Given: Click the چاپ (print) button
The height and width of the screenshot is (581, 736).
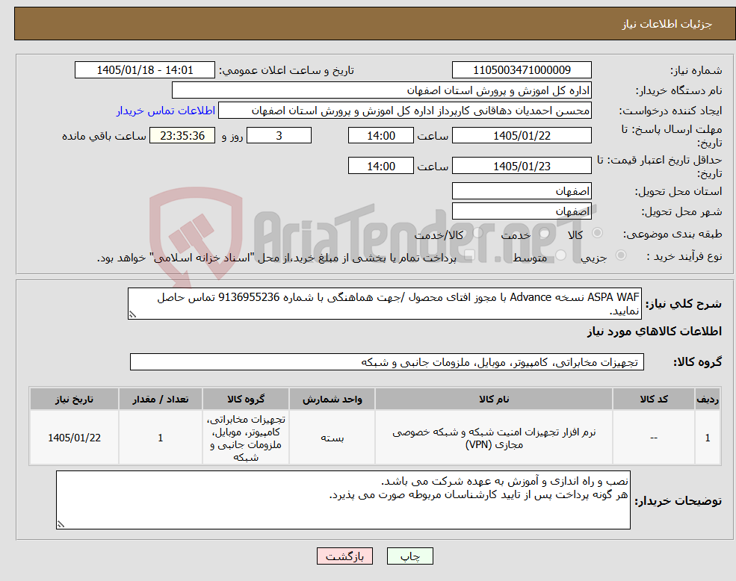Looking at the screenshot, I should [x=409, y=556].
